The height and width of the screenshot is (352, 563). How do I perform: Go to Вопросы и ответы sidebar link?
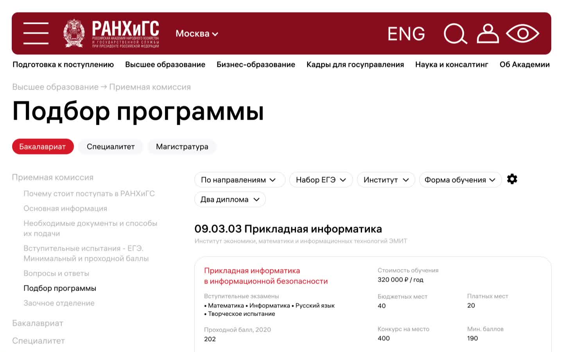click(x=56, y=273)
